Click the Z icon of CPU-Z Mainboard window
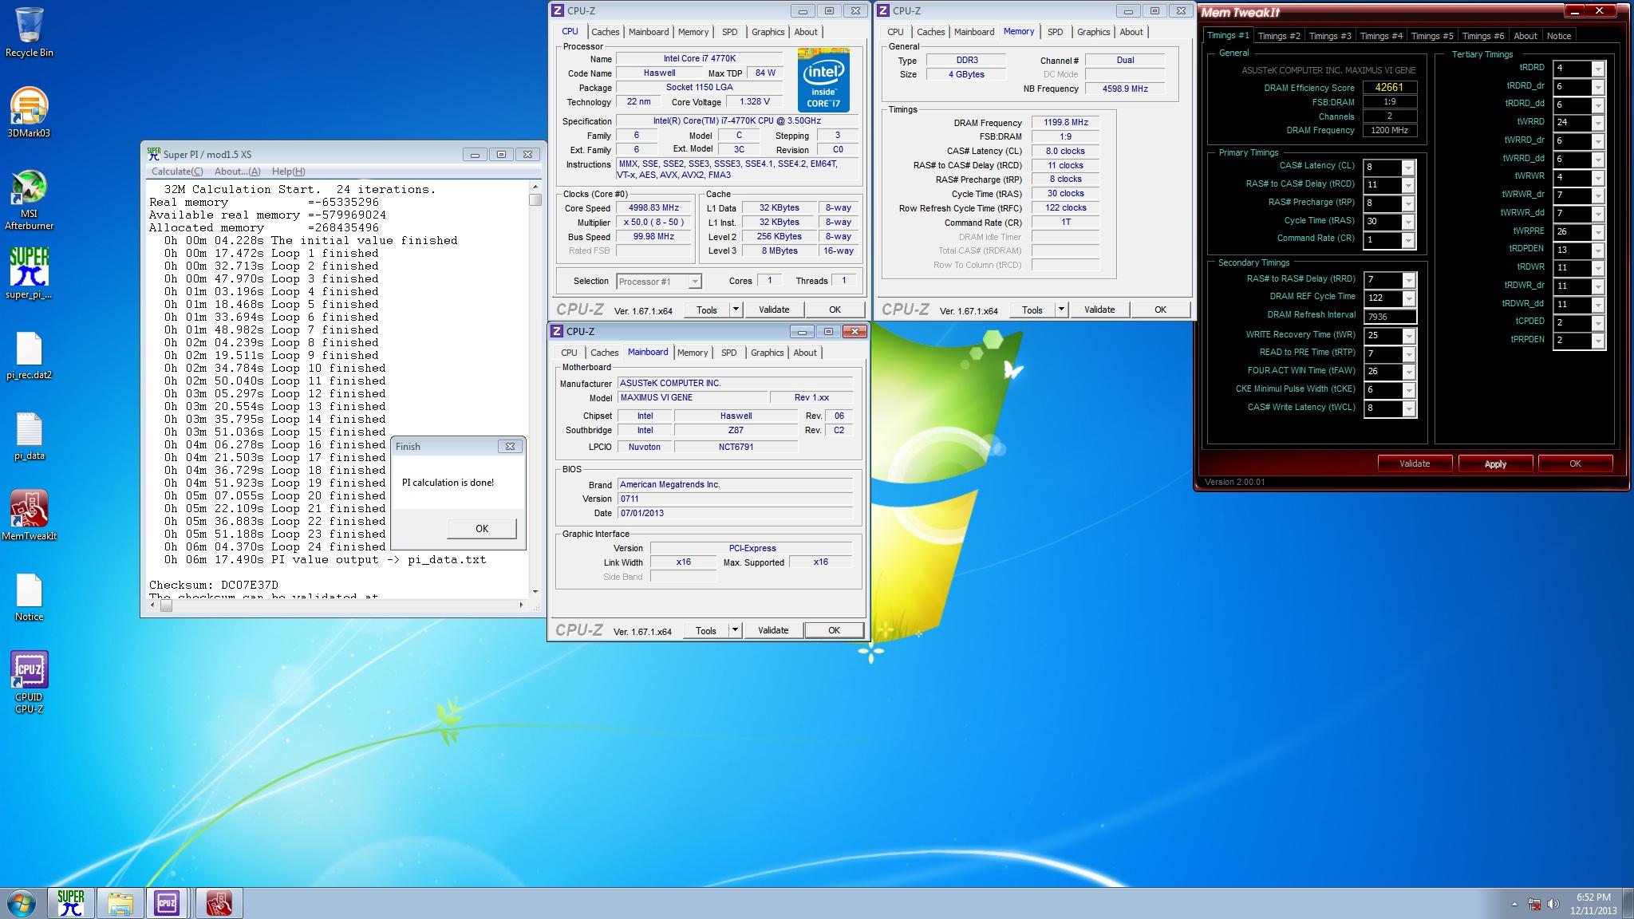This screenshot has width=1634, height=919. (557, 331)
